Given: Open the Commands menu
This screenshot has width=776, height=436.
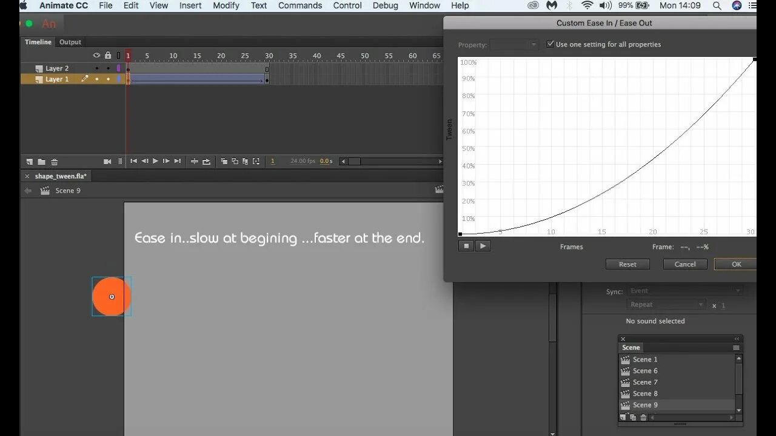Looking at the screenshot, I should tap(300, 5).
